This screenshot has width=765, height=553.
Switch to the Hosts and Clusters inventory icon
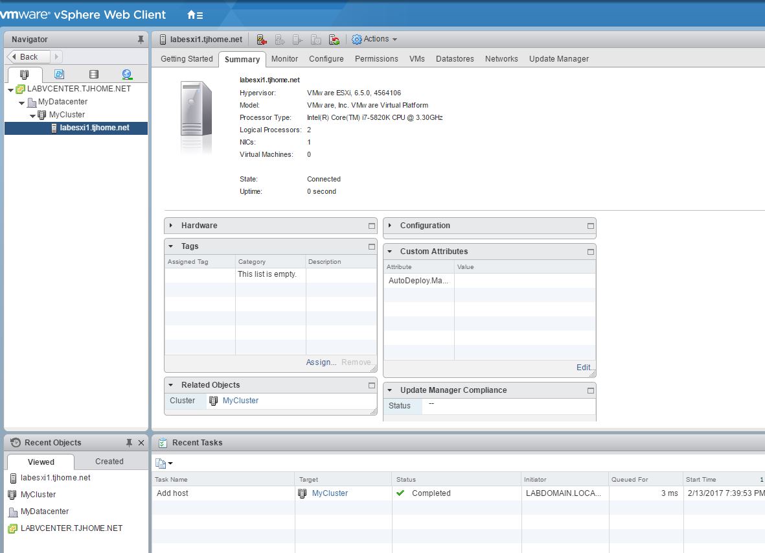[x=25, y=74]
